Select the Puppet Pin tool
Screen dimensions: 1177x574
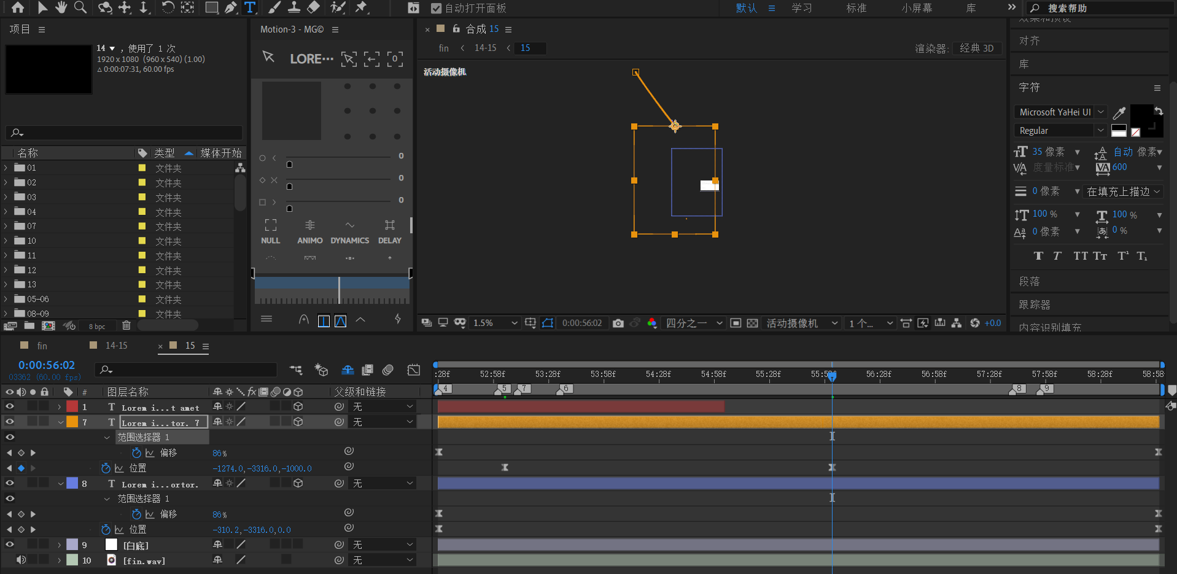coord(362,7)
